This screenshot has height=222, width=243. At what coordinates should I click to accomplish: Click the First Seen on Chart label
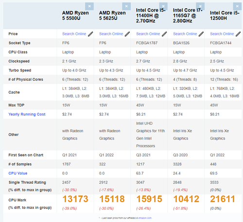click(26, 155)
